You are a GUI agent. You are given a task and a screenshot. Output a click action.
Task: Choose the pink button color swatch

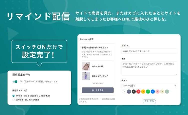[x=157, y=91]
